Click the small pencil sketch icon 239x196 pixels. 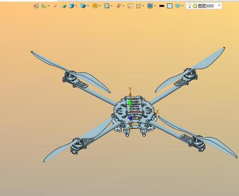(55, 6)
